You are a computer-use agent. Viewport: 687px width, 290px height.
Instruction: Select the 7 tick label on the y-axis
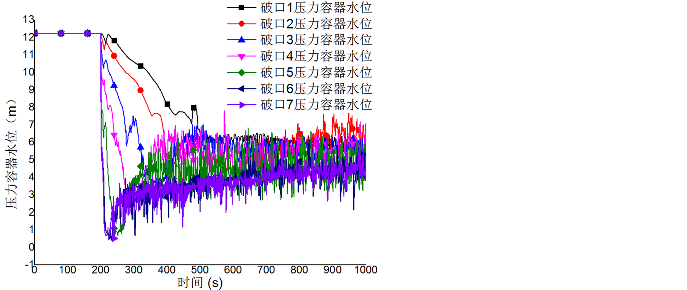coord(31,124)
